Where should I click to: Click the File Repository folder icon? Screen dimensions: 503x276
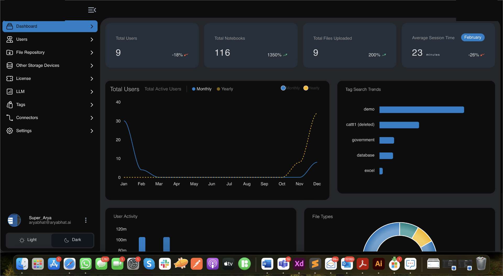(10, 52)
